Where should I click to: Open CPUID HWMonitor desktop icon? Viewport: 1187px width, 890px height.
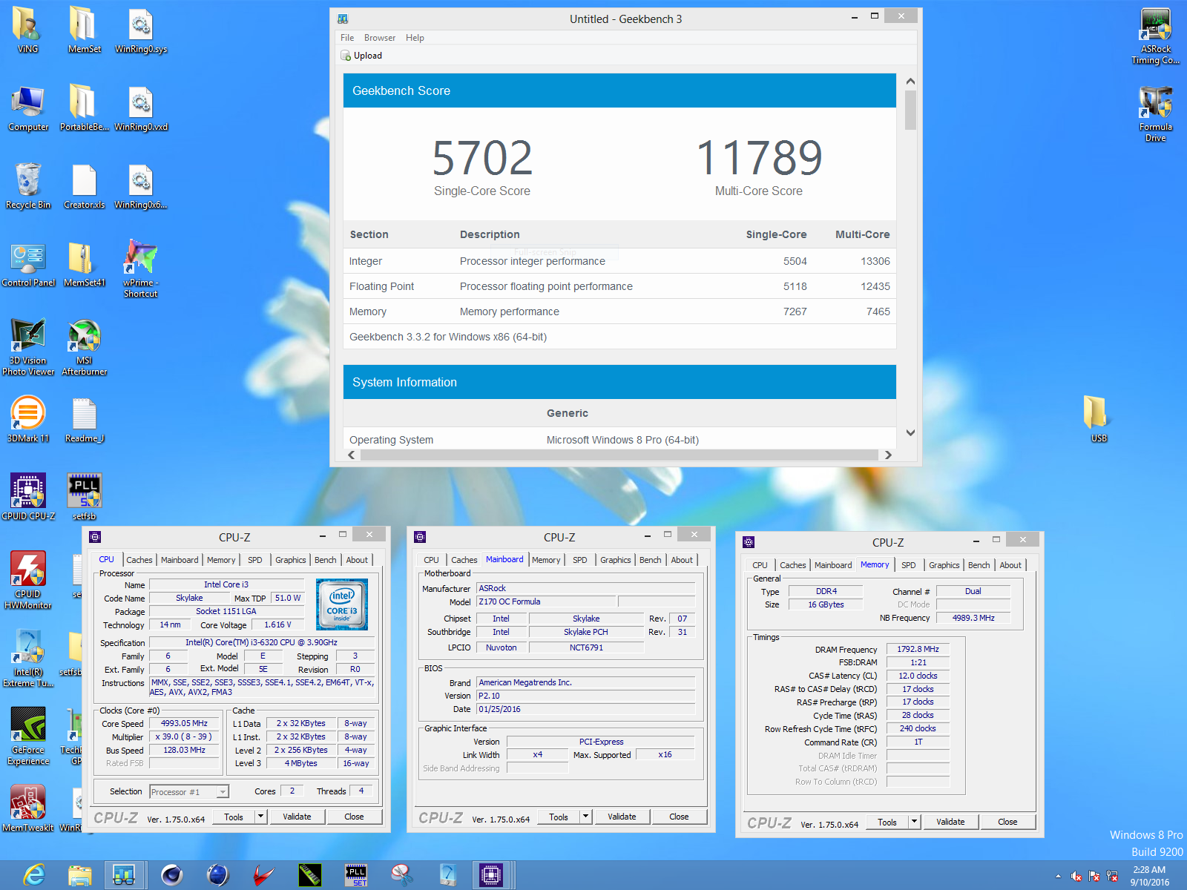pos(27,580)
